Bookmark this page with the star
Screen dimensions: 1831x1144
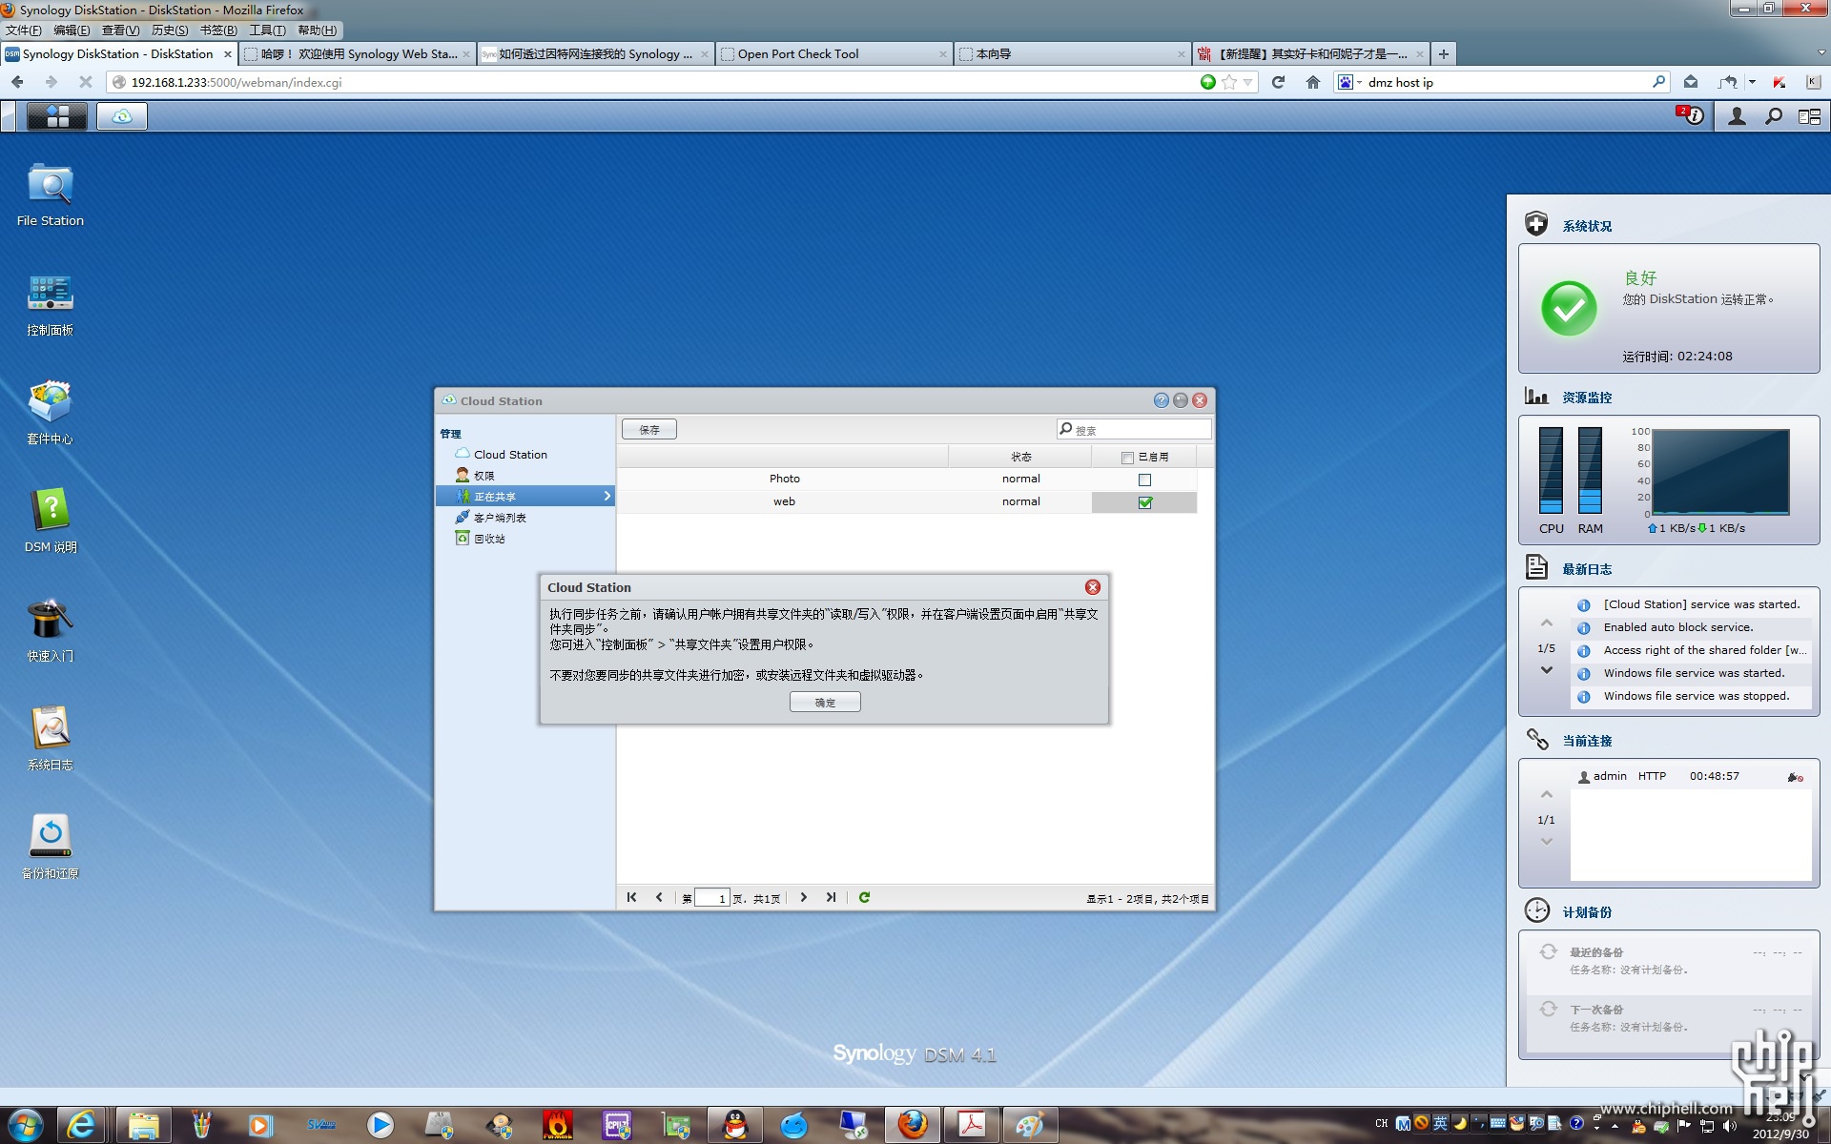[1229, 82]
